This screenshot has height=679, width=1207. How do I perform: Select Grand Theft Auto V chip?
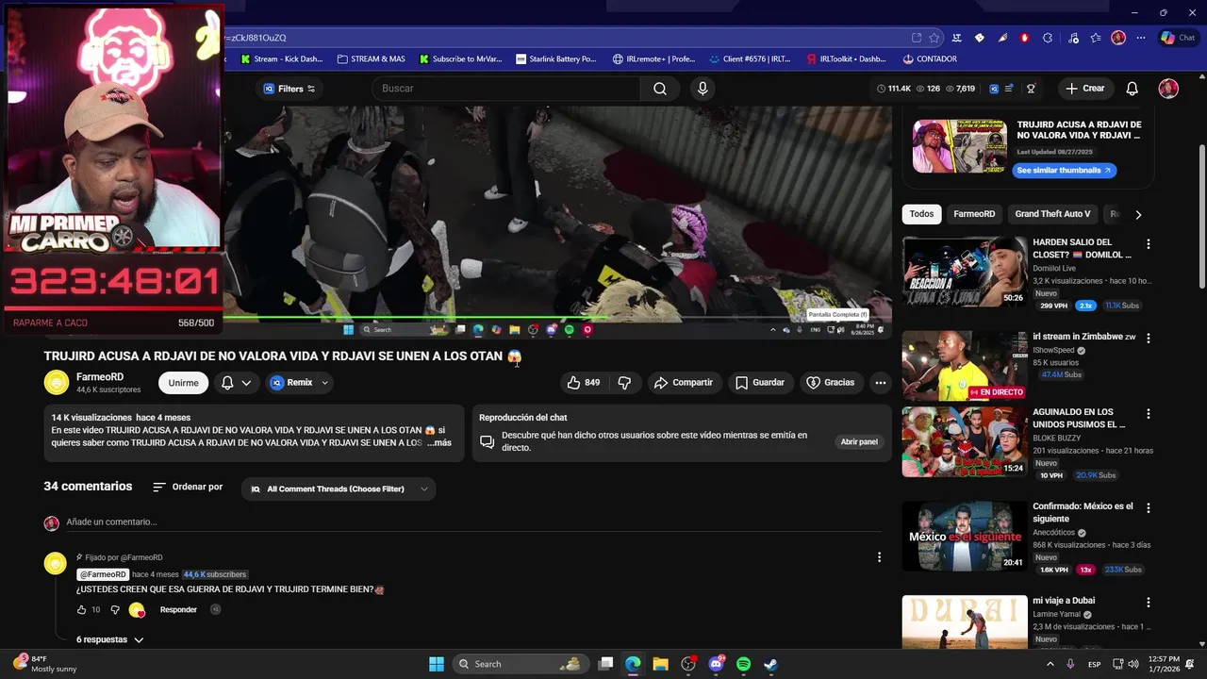[1052, 214]
